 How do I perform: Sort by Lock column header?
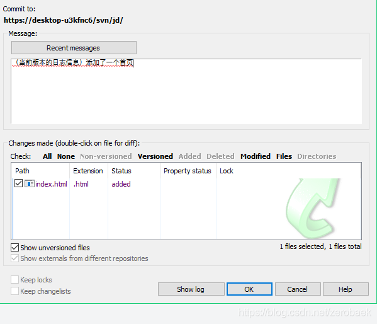[288, 171]
